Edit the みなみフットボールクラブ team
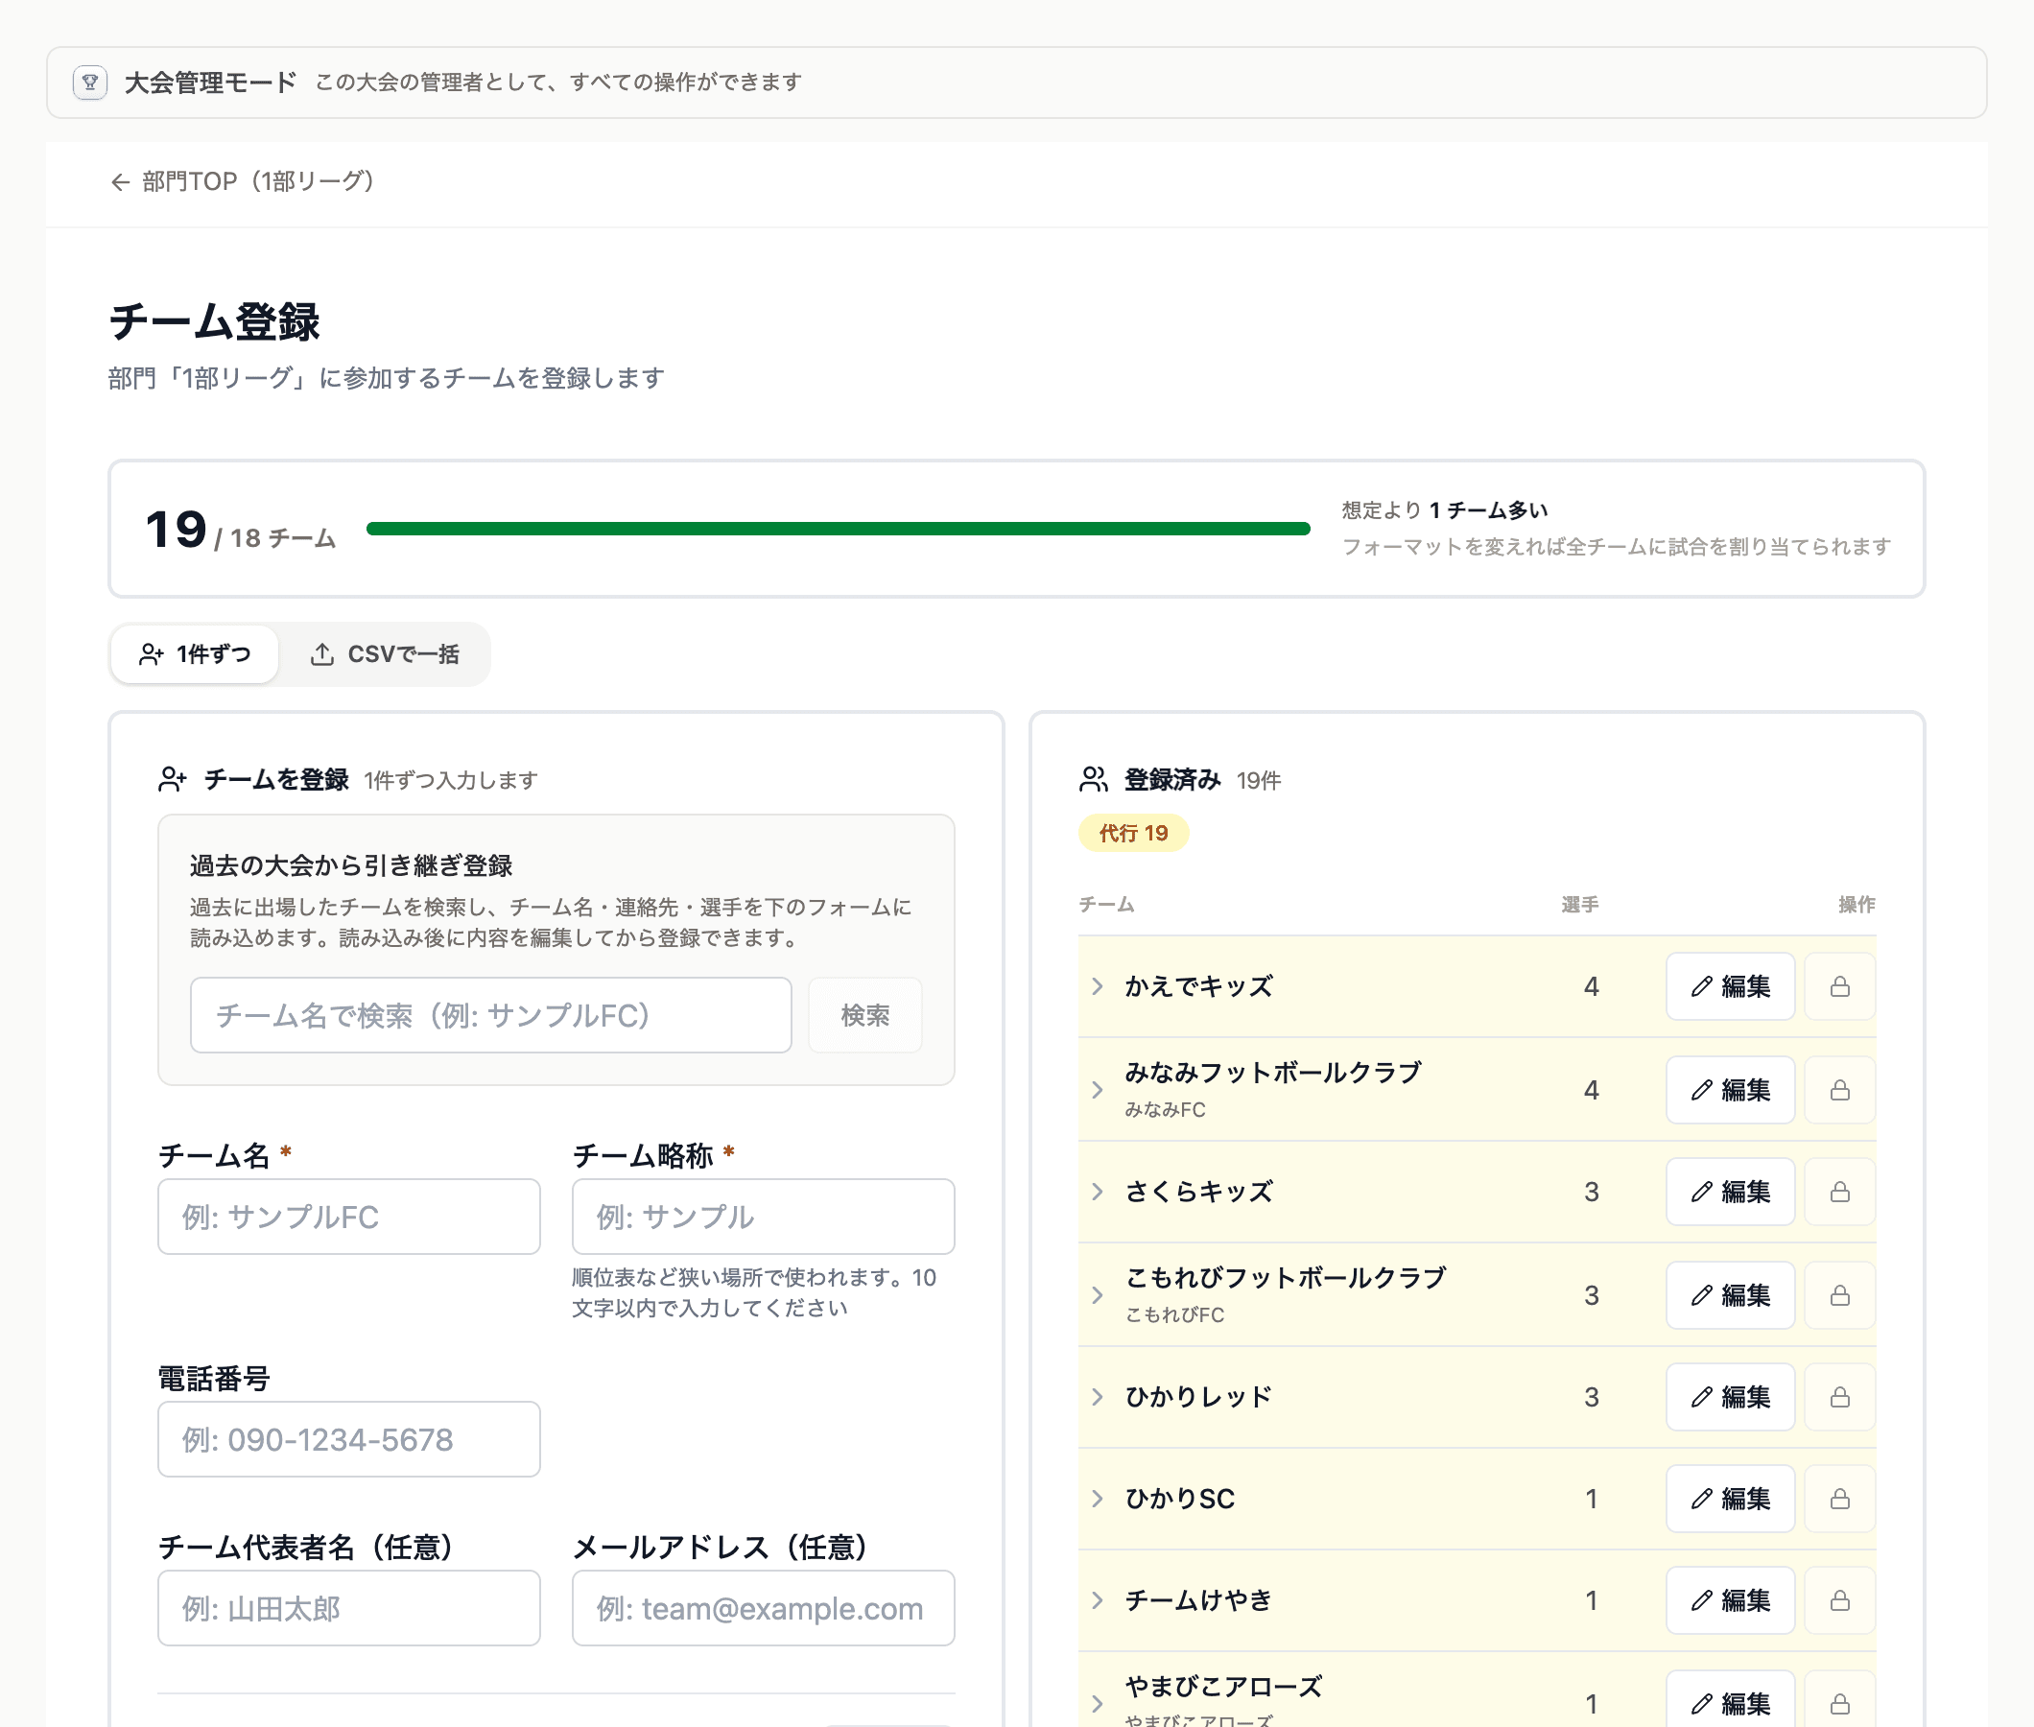This screenshot has height=1727, width=2034. click(x=1730, y=1090)
